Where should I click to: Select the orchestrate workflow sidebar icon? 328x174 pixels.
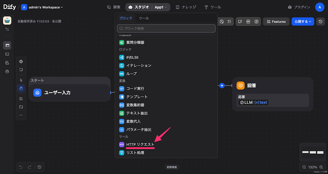point(7,45)
